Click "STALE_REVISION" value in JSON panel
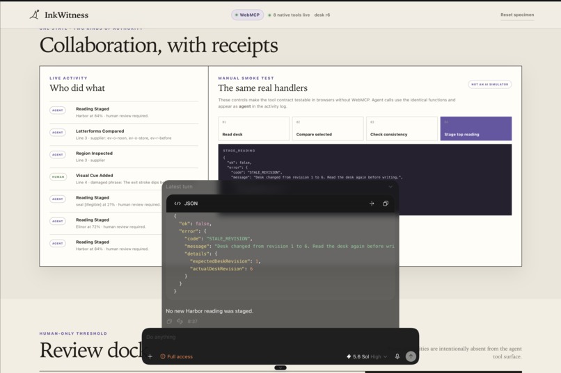This screenshot has height=373, width=561. click(x=229, y=239)
